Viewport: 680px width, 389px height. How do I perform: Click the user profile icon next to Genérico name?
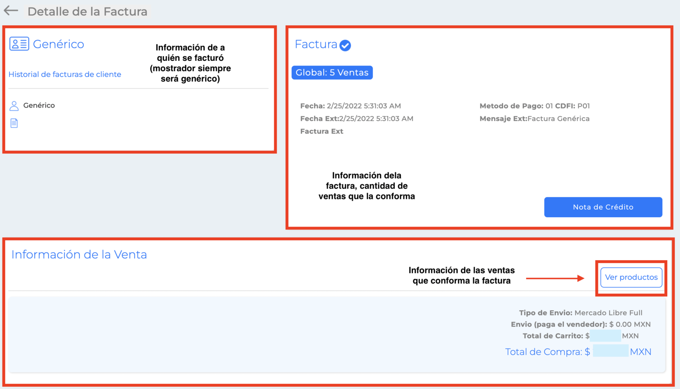[14, 105]
